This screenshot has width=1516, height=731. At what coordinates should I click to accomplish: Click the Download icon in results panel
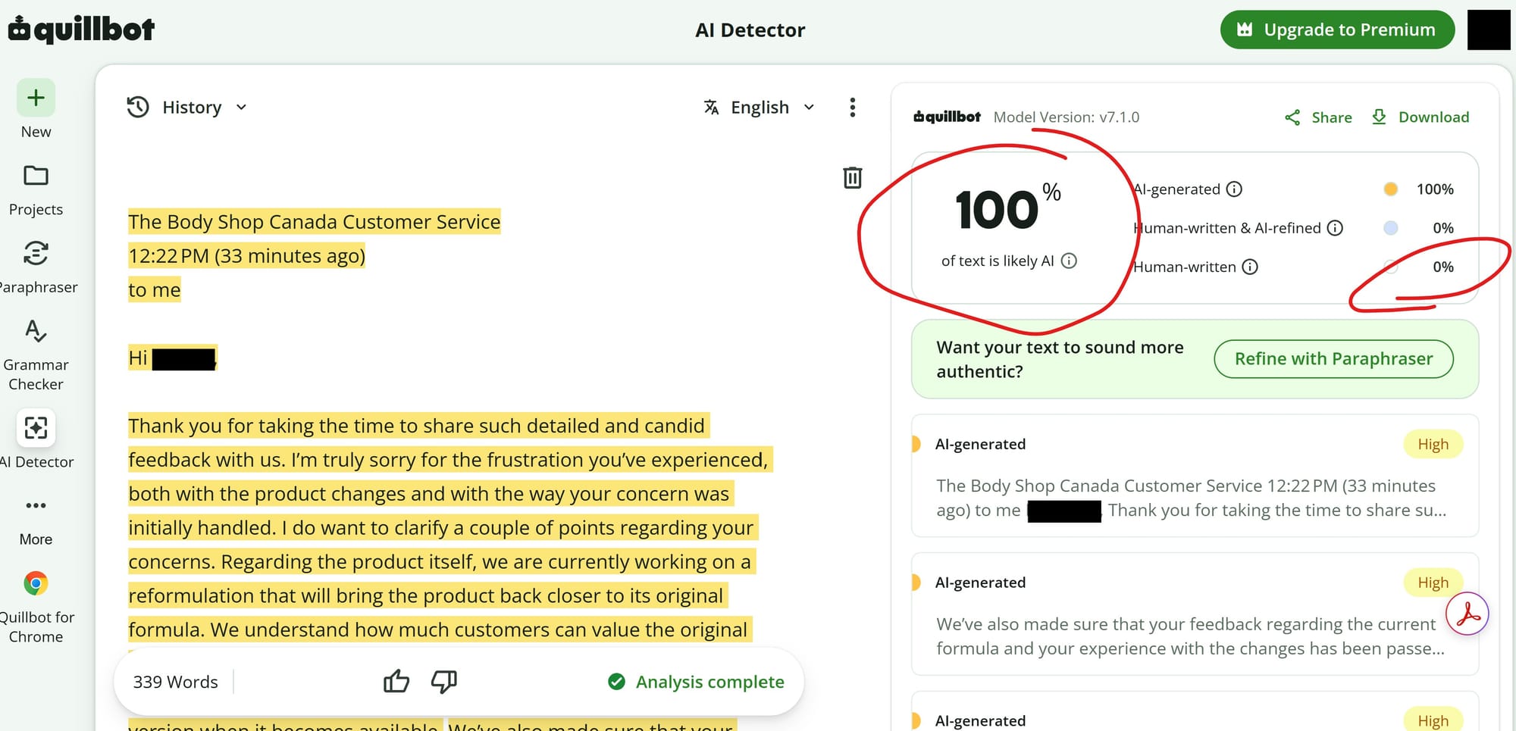1380,117
